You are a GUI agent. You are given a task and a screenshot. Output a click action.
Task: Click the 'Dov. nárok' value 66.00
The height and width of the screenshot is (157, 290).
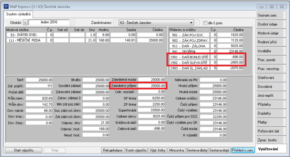39,110
